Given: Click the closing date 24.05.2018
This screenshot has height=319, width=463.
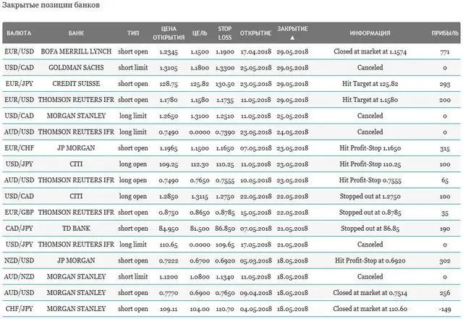Looking at the screenshot, I should point(292,132).
